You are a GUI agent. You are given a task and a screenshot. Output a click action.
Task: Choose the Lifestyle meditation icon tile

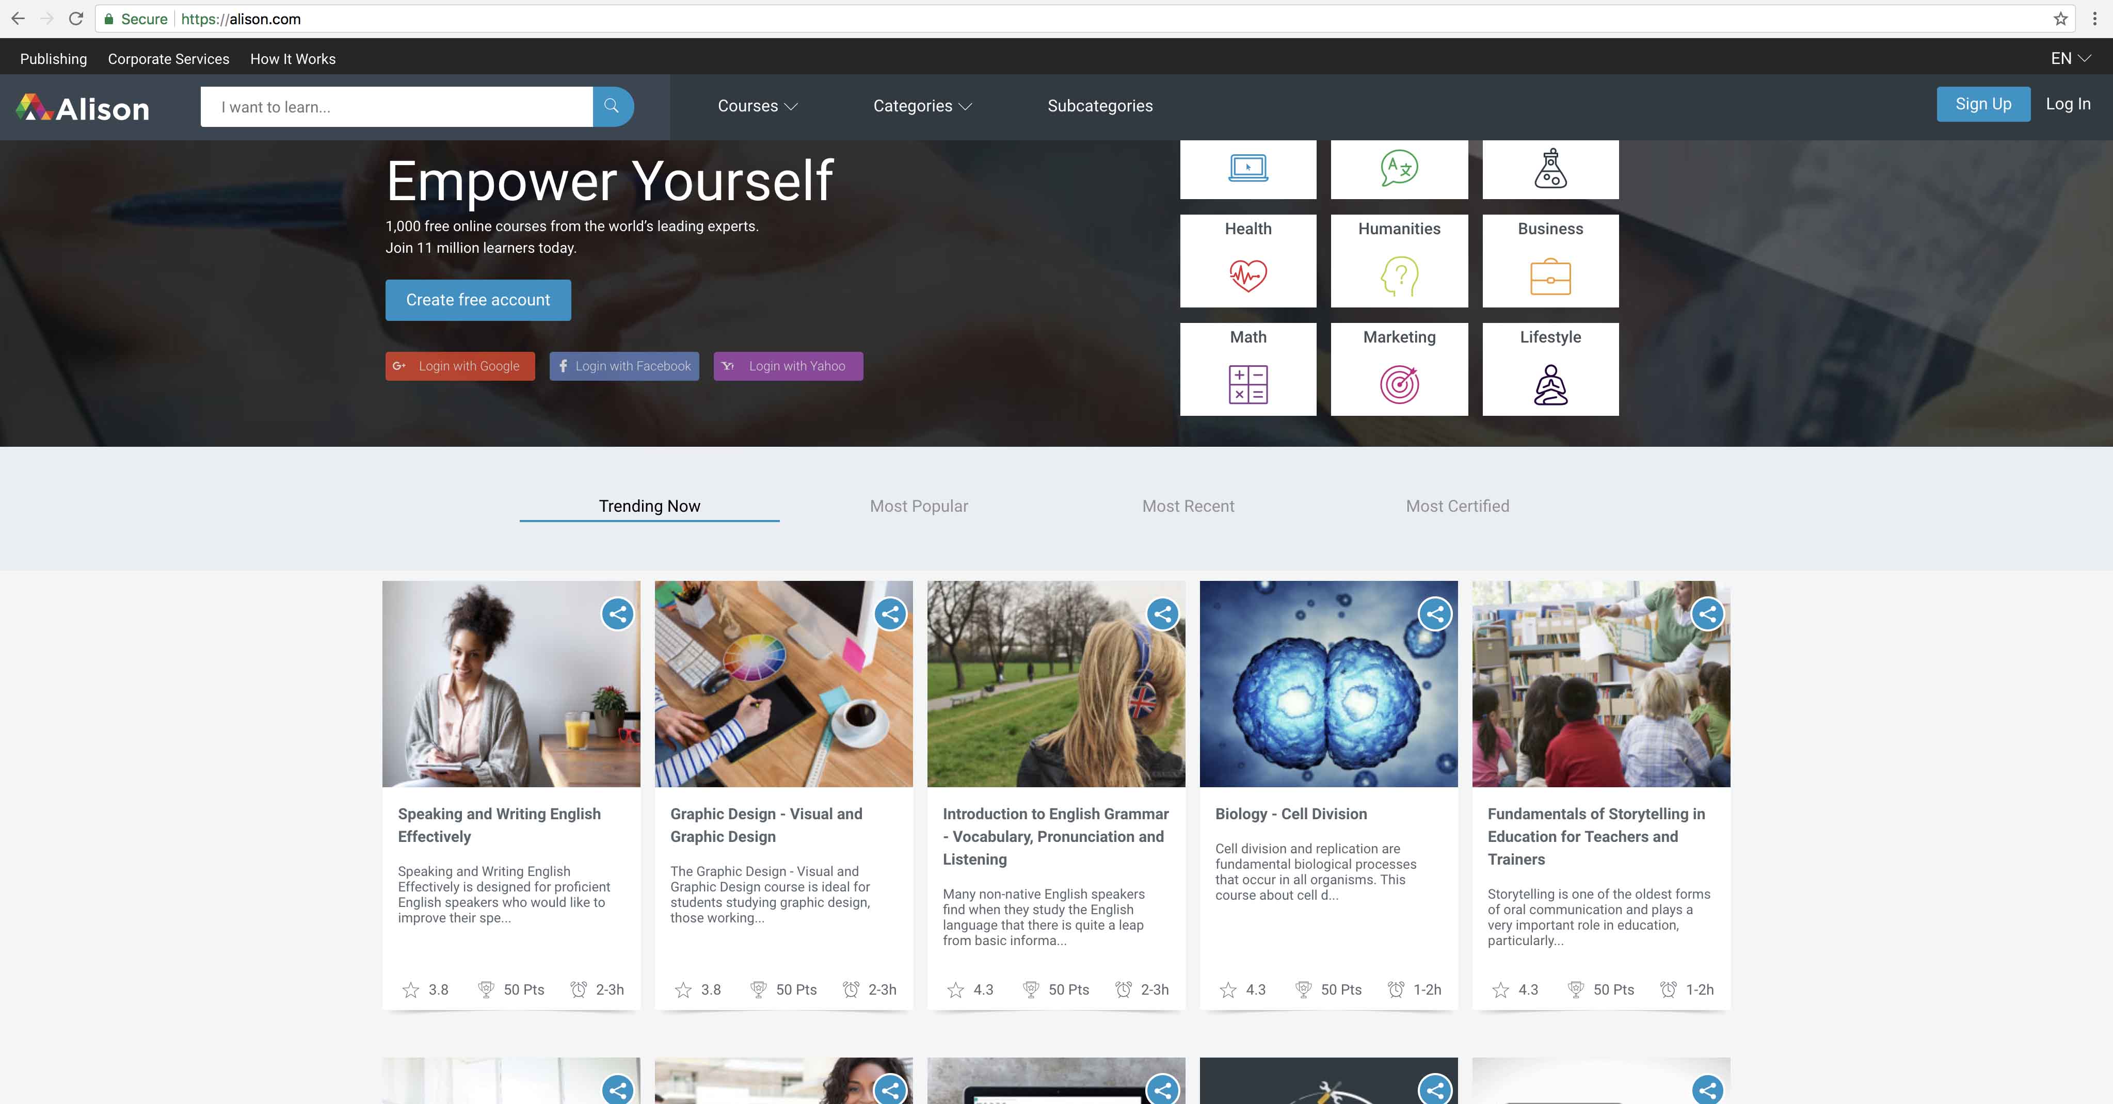pyautogui.click(x=1549, y=384)
